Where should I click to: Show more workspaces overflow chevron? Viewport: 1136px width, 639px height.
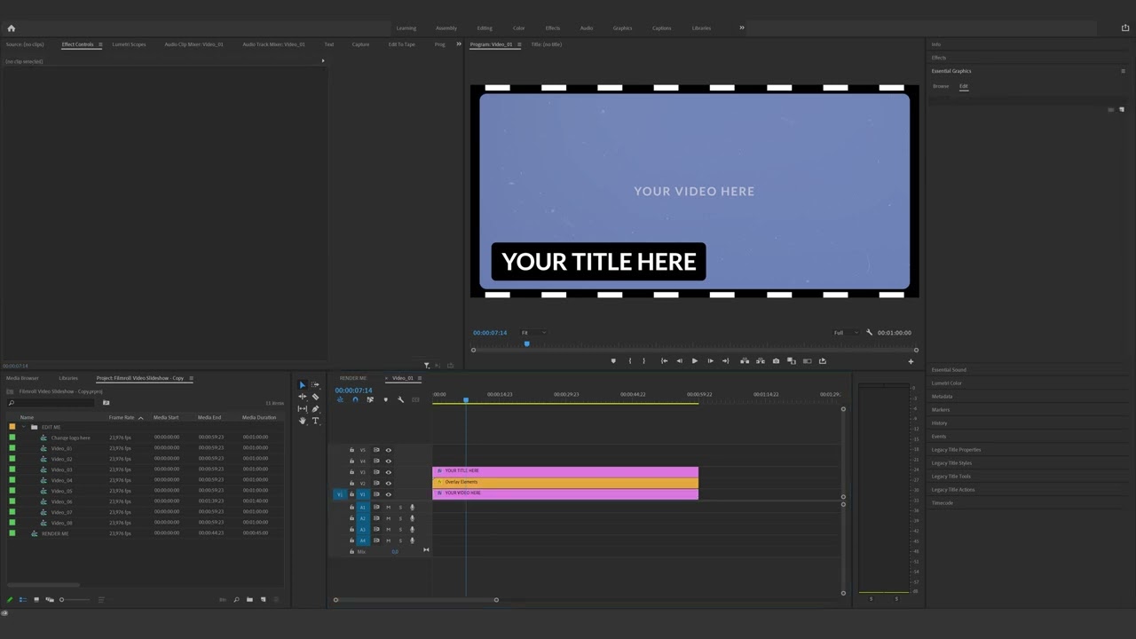pos(742,28)
